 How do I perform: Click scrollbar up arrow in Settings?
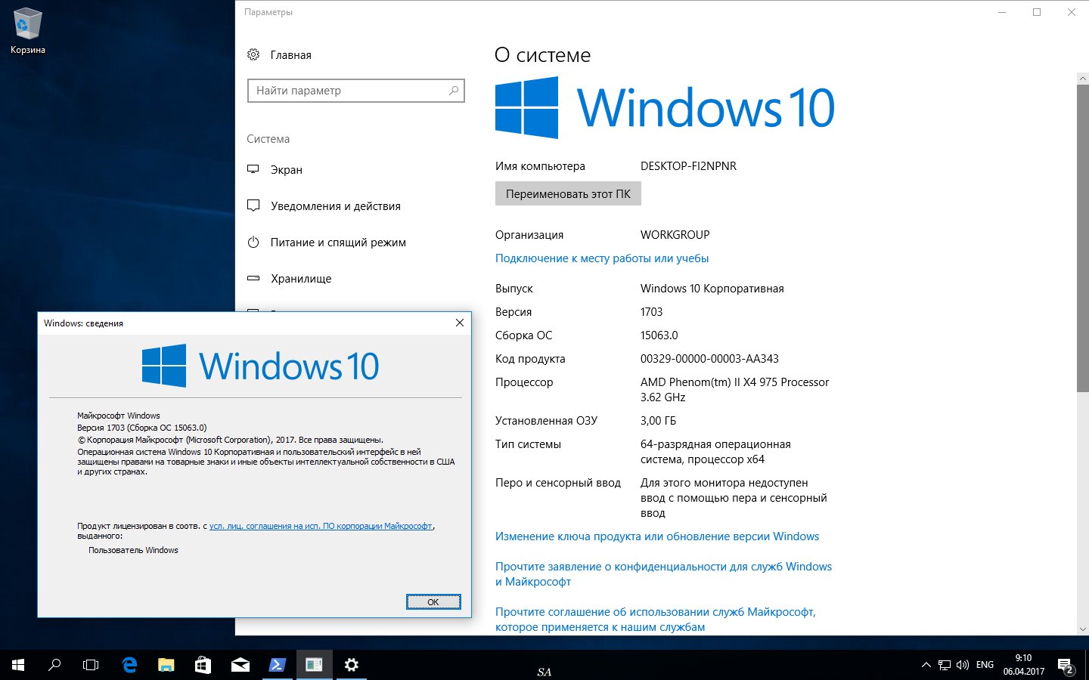coord(1083,79)
